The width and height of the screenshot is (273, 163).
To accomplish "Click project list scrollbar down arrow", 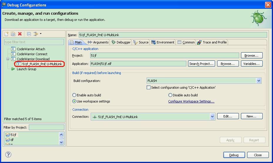I will click(61, 142).
